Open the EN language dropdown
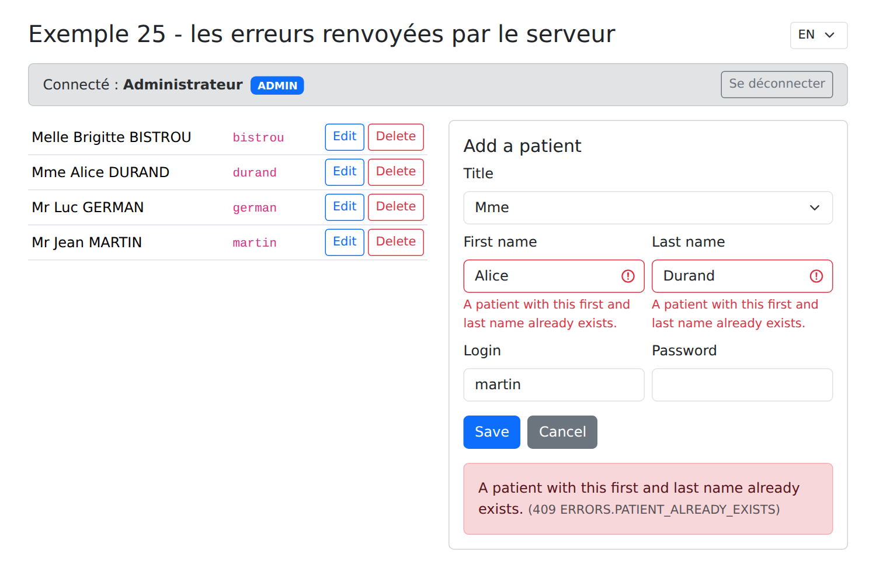This screenshot has width=876, height=571. 819,36
